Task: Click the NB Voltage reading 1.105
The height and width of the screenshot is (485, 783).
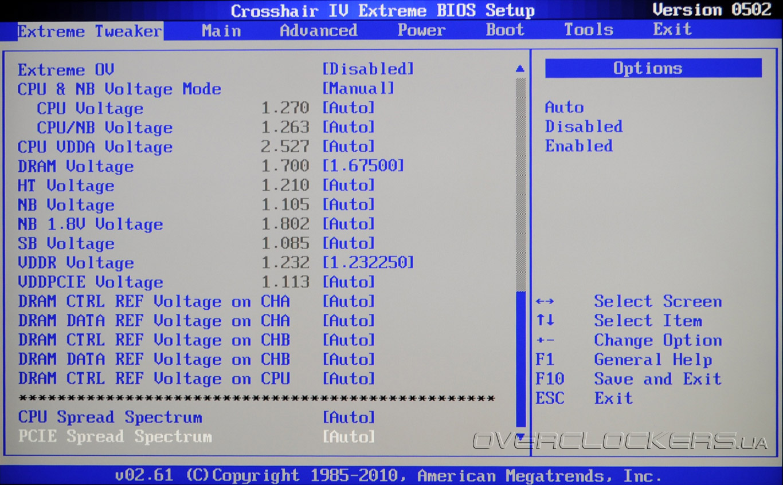Action: pyautogui.click(x=285, y=205)
